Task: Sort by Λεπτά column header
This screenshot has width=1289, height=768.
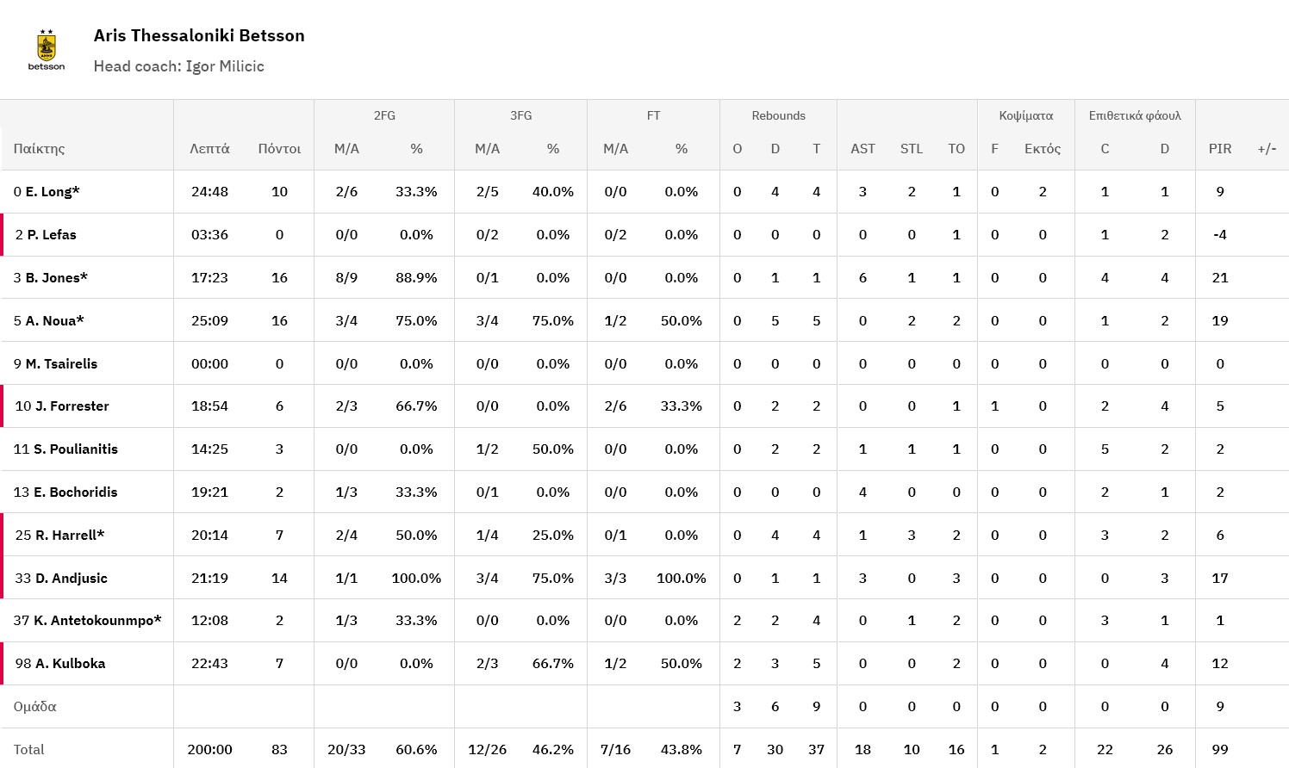Action: point(209,149)
